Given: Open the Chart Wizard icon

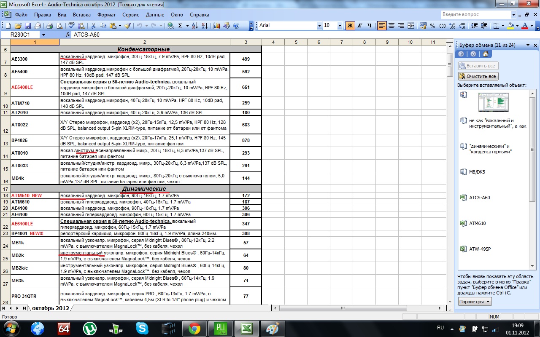Looking at the screenshot, I should click(216, 26).
